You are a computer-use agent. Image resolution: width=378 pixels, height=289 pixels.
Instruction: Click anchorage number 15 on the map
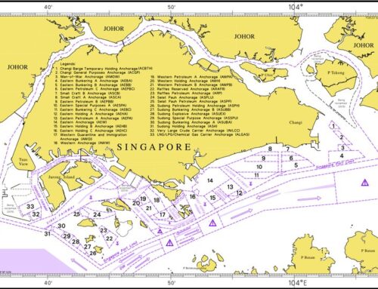(212, 198)
